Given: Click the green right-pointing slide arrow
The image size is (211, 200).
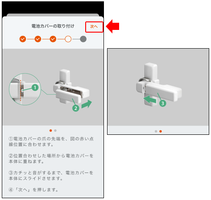Looking at the screenshot, I should (87, 104).
